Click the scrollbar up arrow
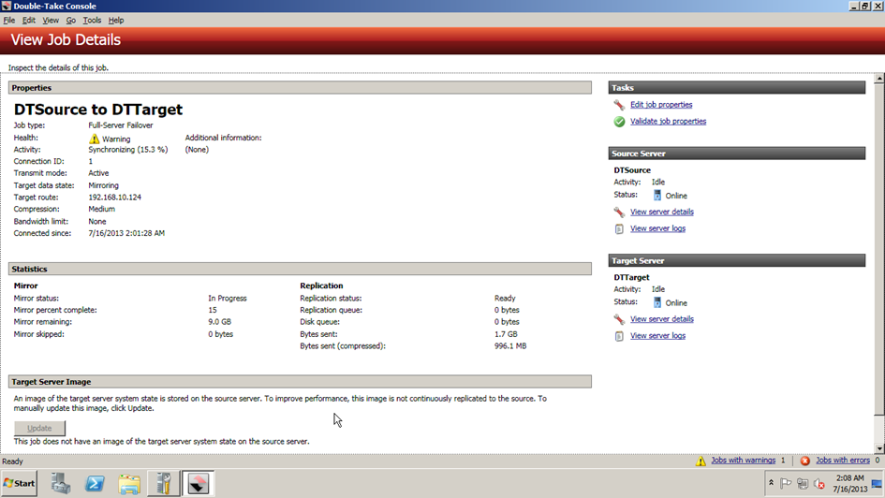The width and height of the screenshot is (885, 498). coord(879,79)
